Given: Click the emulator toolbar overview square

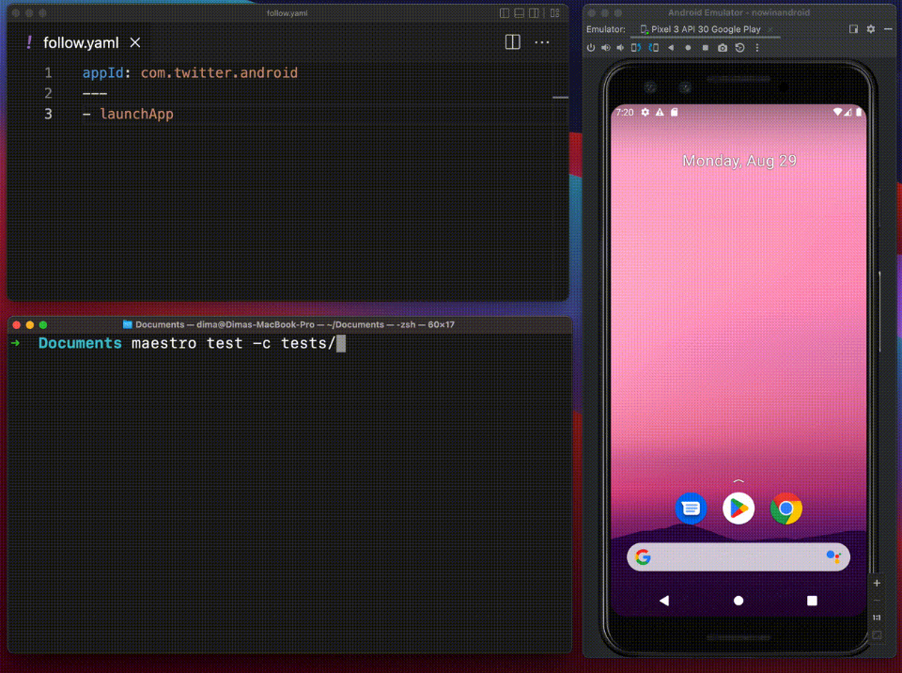Looking at the screenshot, I should coord(706,48).
